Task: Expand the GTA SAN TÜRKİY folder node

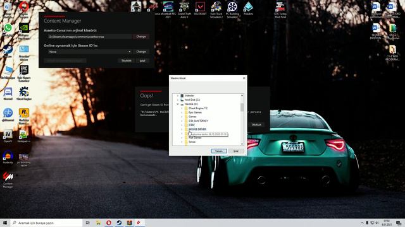Action: pos(182,120)
